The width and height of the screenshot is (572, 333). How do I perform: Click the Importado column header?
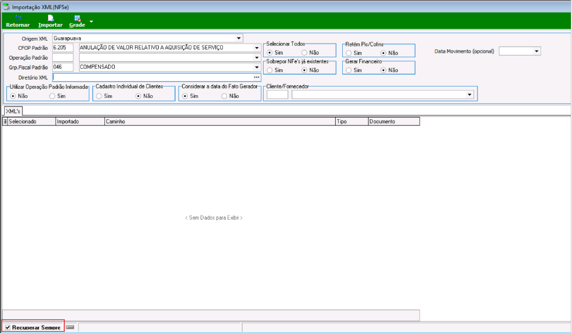pos(80,122)
